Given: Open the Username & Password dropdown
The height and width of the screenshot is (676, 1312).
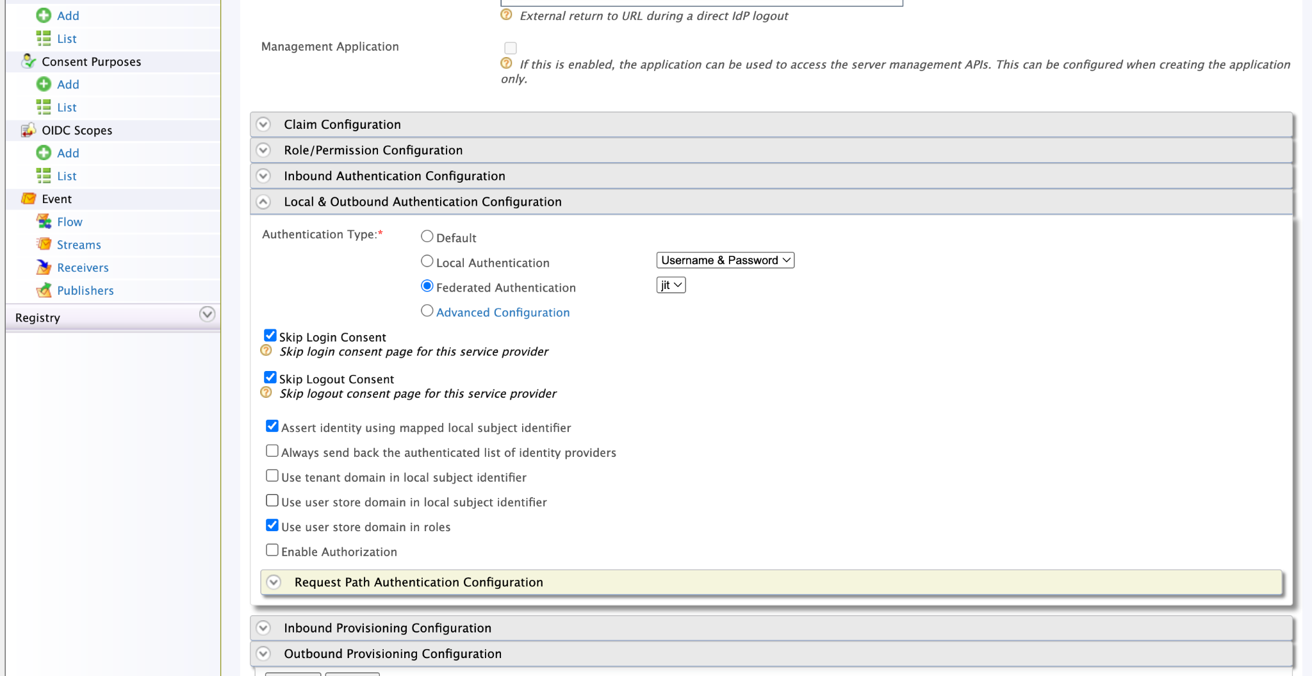Looking at the screenshot, I should point(725,260).
